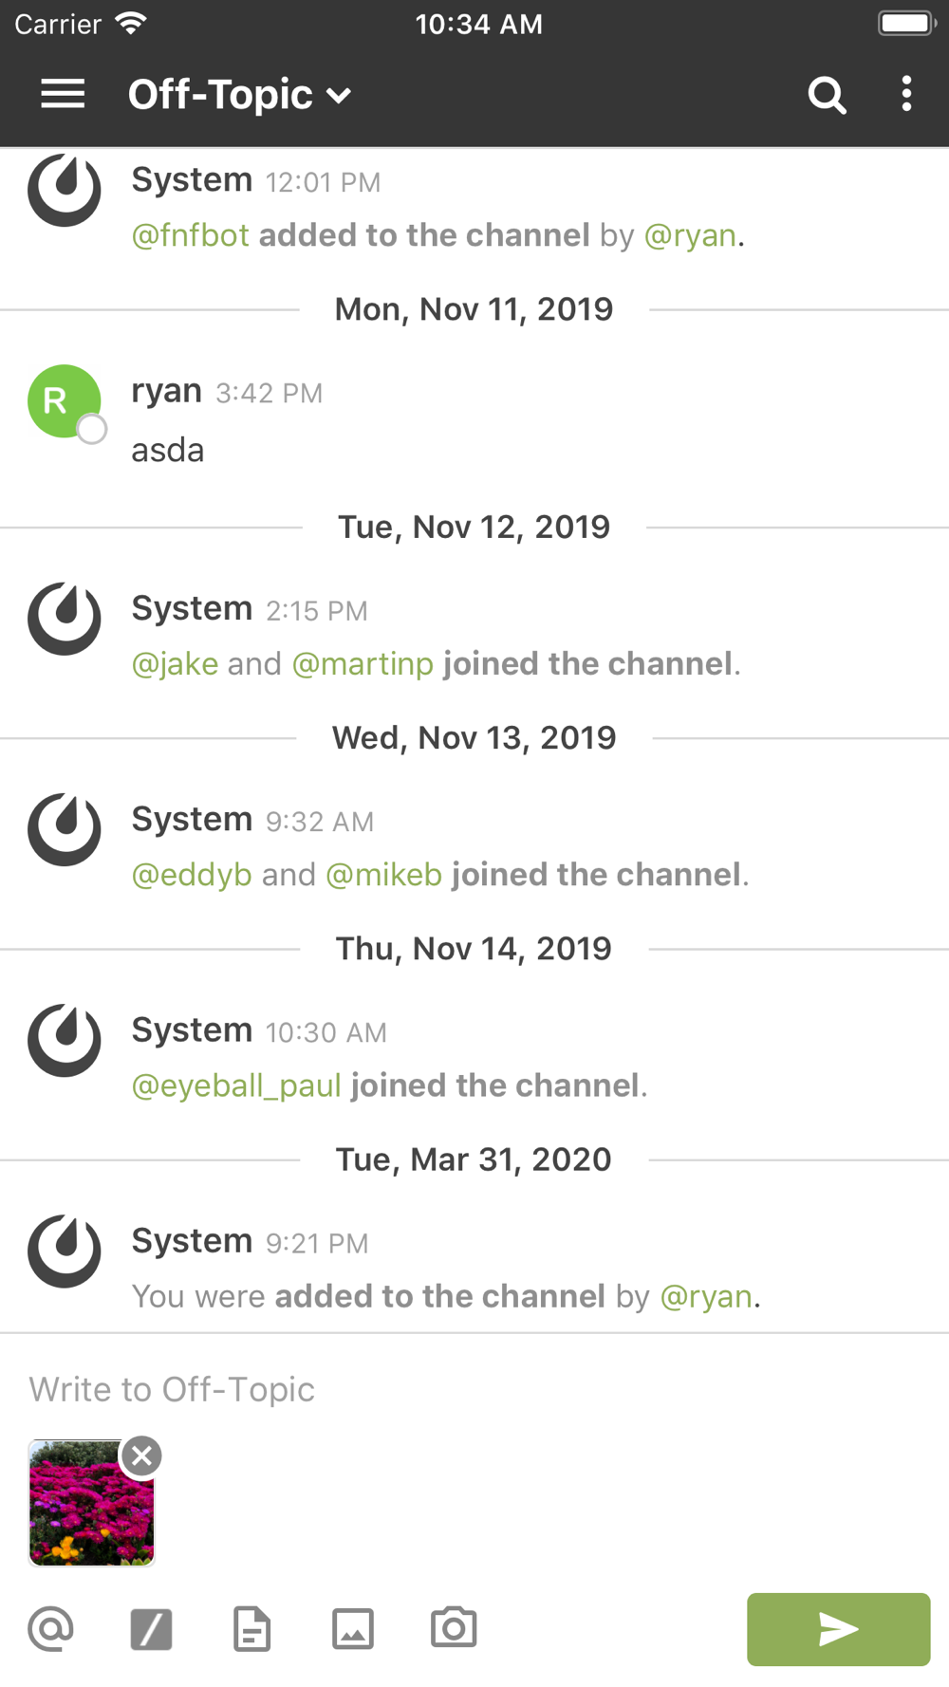Send the message with green button

(838, 1629)
